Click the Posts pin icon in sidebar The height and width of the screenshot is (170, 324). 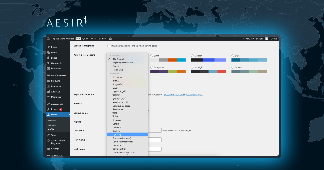pos(48,47)
